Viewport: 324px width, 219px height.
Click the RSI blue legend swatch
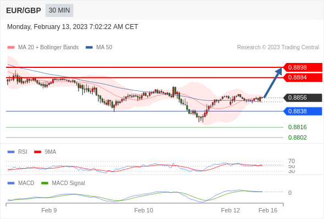11,152
